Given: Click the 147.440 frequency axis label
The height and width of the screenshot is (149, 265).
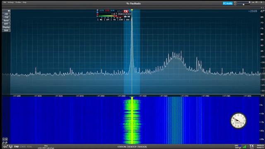Looking at the screenshot, I should coord(185,96).
